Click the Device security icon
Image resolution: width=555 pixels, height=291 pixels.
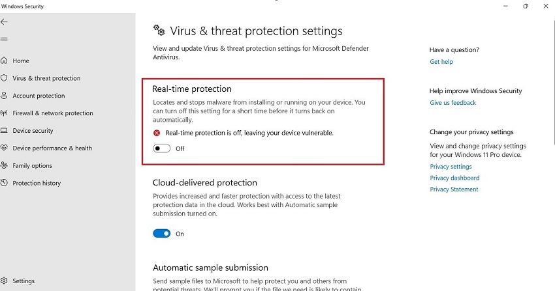(x=5, y=131)
